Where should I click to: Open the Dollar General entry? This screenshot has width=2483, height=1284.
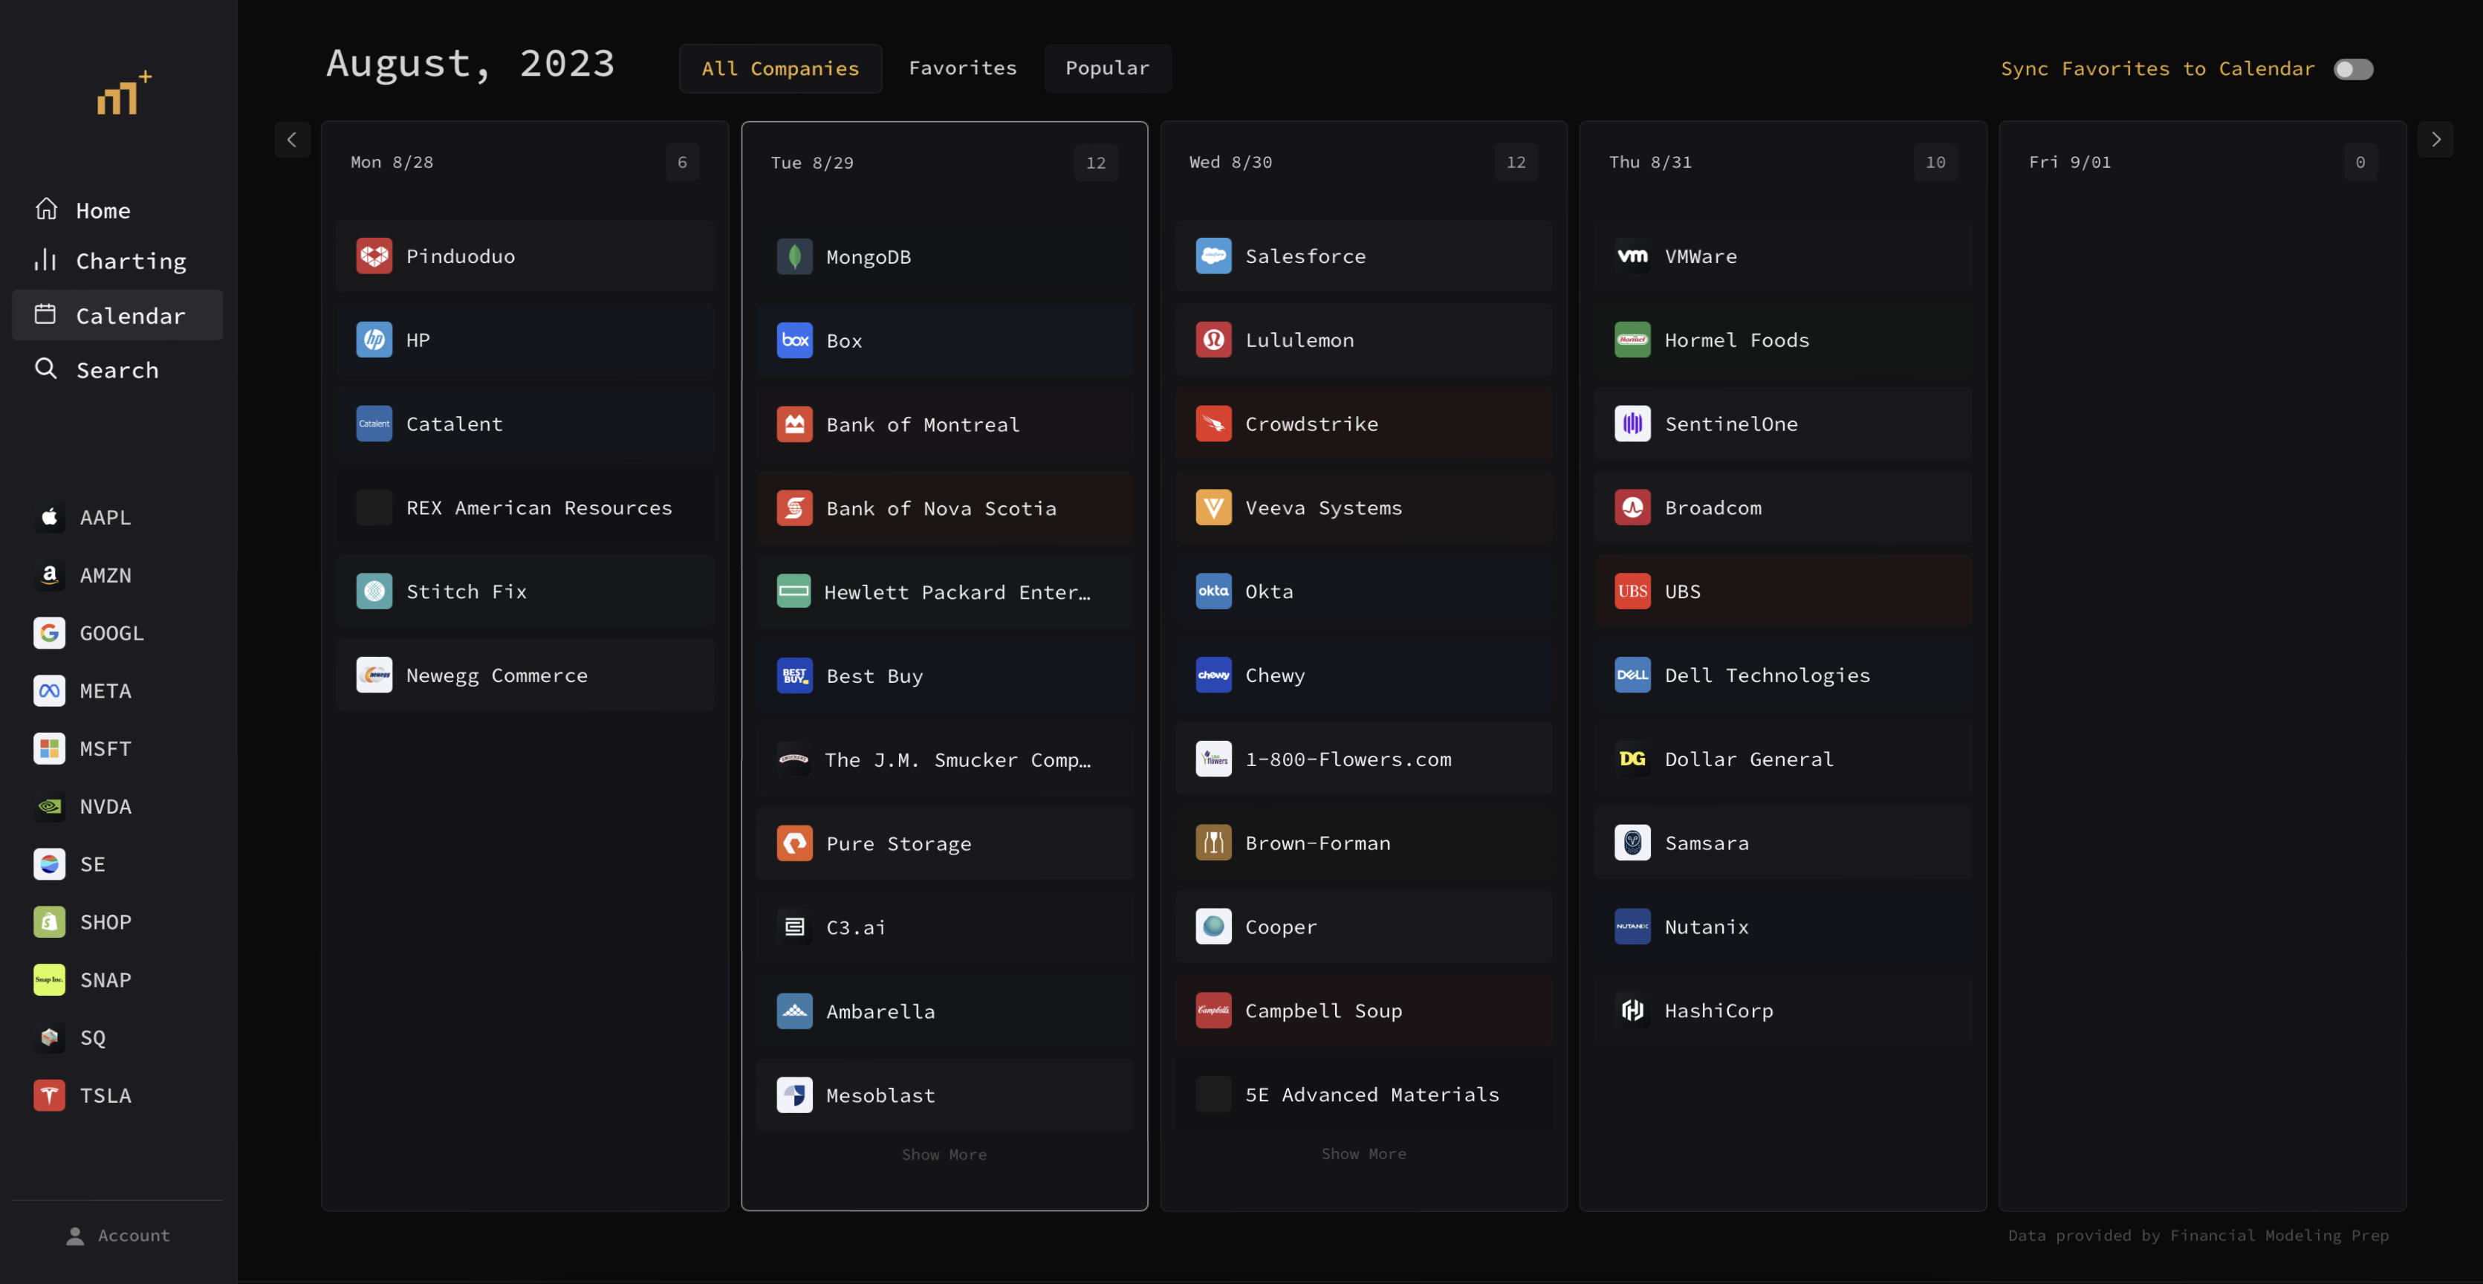coord(1783,759)
